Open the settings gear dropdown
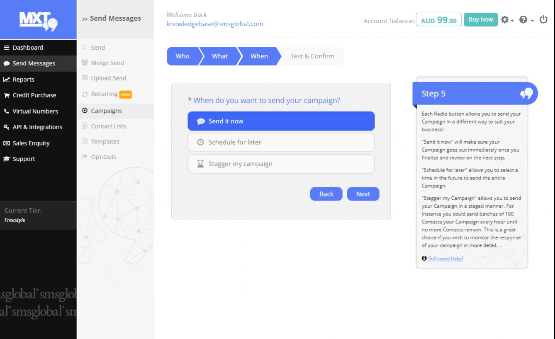The width and height of the screenshot is (555, 339). click(x=507, y=19)
